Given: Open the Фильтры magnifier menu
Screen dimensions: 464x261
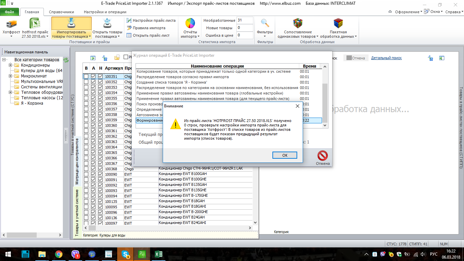Looking at the screenshot, I should pyautogui.click(x=265, y=28).
